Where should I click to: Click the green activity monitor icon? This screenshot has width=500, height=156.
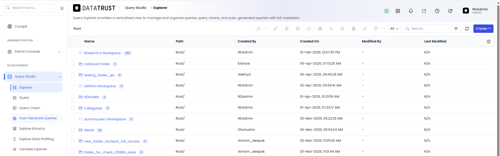(387, 11)
